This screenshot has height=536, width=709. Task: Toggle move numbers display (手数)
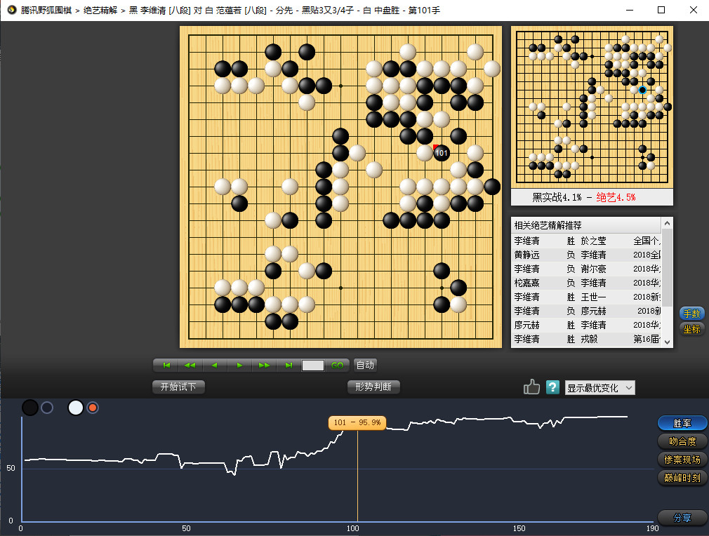pos(691,314)
